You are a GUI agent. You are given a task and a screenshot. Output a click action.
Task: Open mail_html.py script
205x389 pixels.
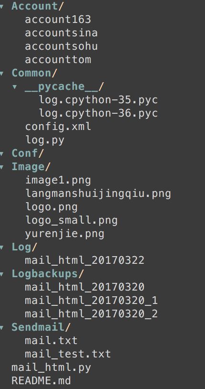coord(51,367)
